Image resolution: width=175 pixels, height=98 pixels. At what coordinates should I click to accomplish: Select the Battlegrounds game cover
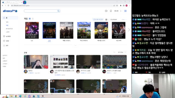pyautogui.click(x=66, y=30)
